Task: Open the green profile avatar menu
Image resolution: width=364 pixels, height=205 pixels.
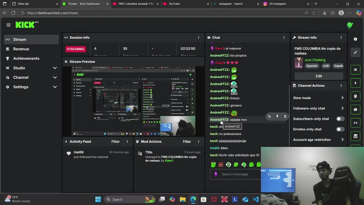Action: 350,25
